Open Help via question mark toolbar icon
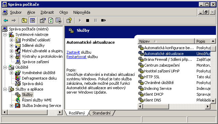Screen dimensions: 218x124 (x=69, y=20)
